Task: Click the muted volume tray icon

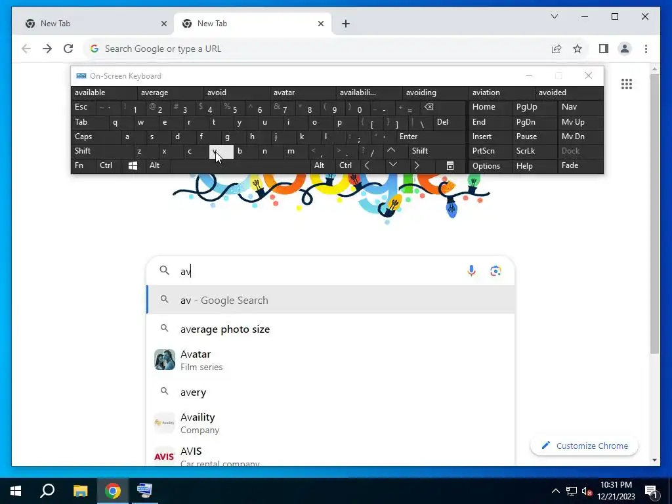Action: [x=587, y=491]
